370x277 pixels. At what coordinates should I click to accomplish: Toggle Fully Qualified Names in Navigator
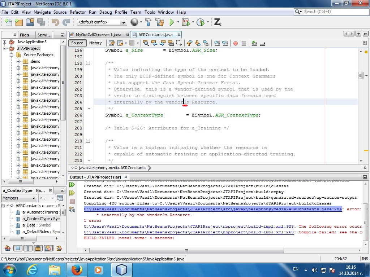coord(59,248)
